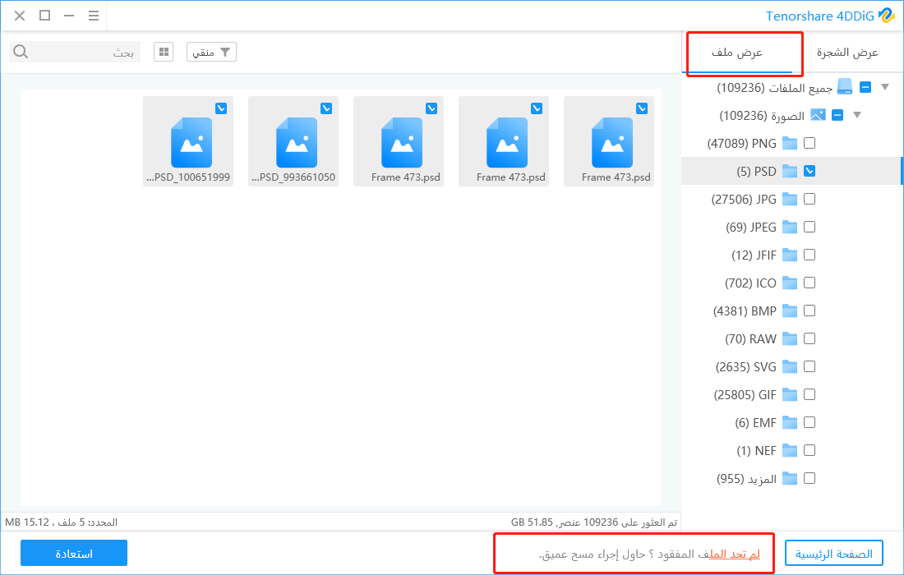Check the SVG (2635) checkbox
The height and width of the screenshot is (575, 904).
pos(809,366)
